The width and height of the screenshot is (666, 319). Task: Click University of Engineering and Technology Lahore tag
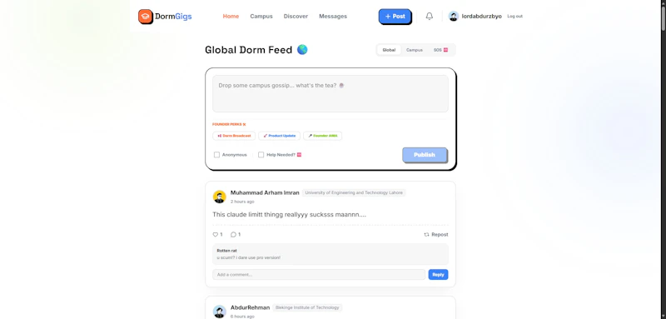tap(353, 193)
